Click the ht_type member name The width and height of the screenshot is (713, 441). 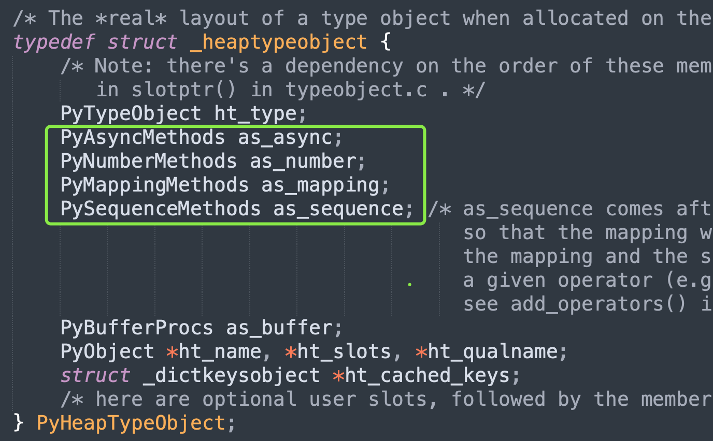[256, 114]
